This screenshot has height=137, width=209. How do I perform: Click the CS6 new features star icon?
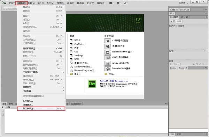coord(108,41)
